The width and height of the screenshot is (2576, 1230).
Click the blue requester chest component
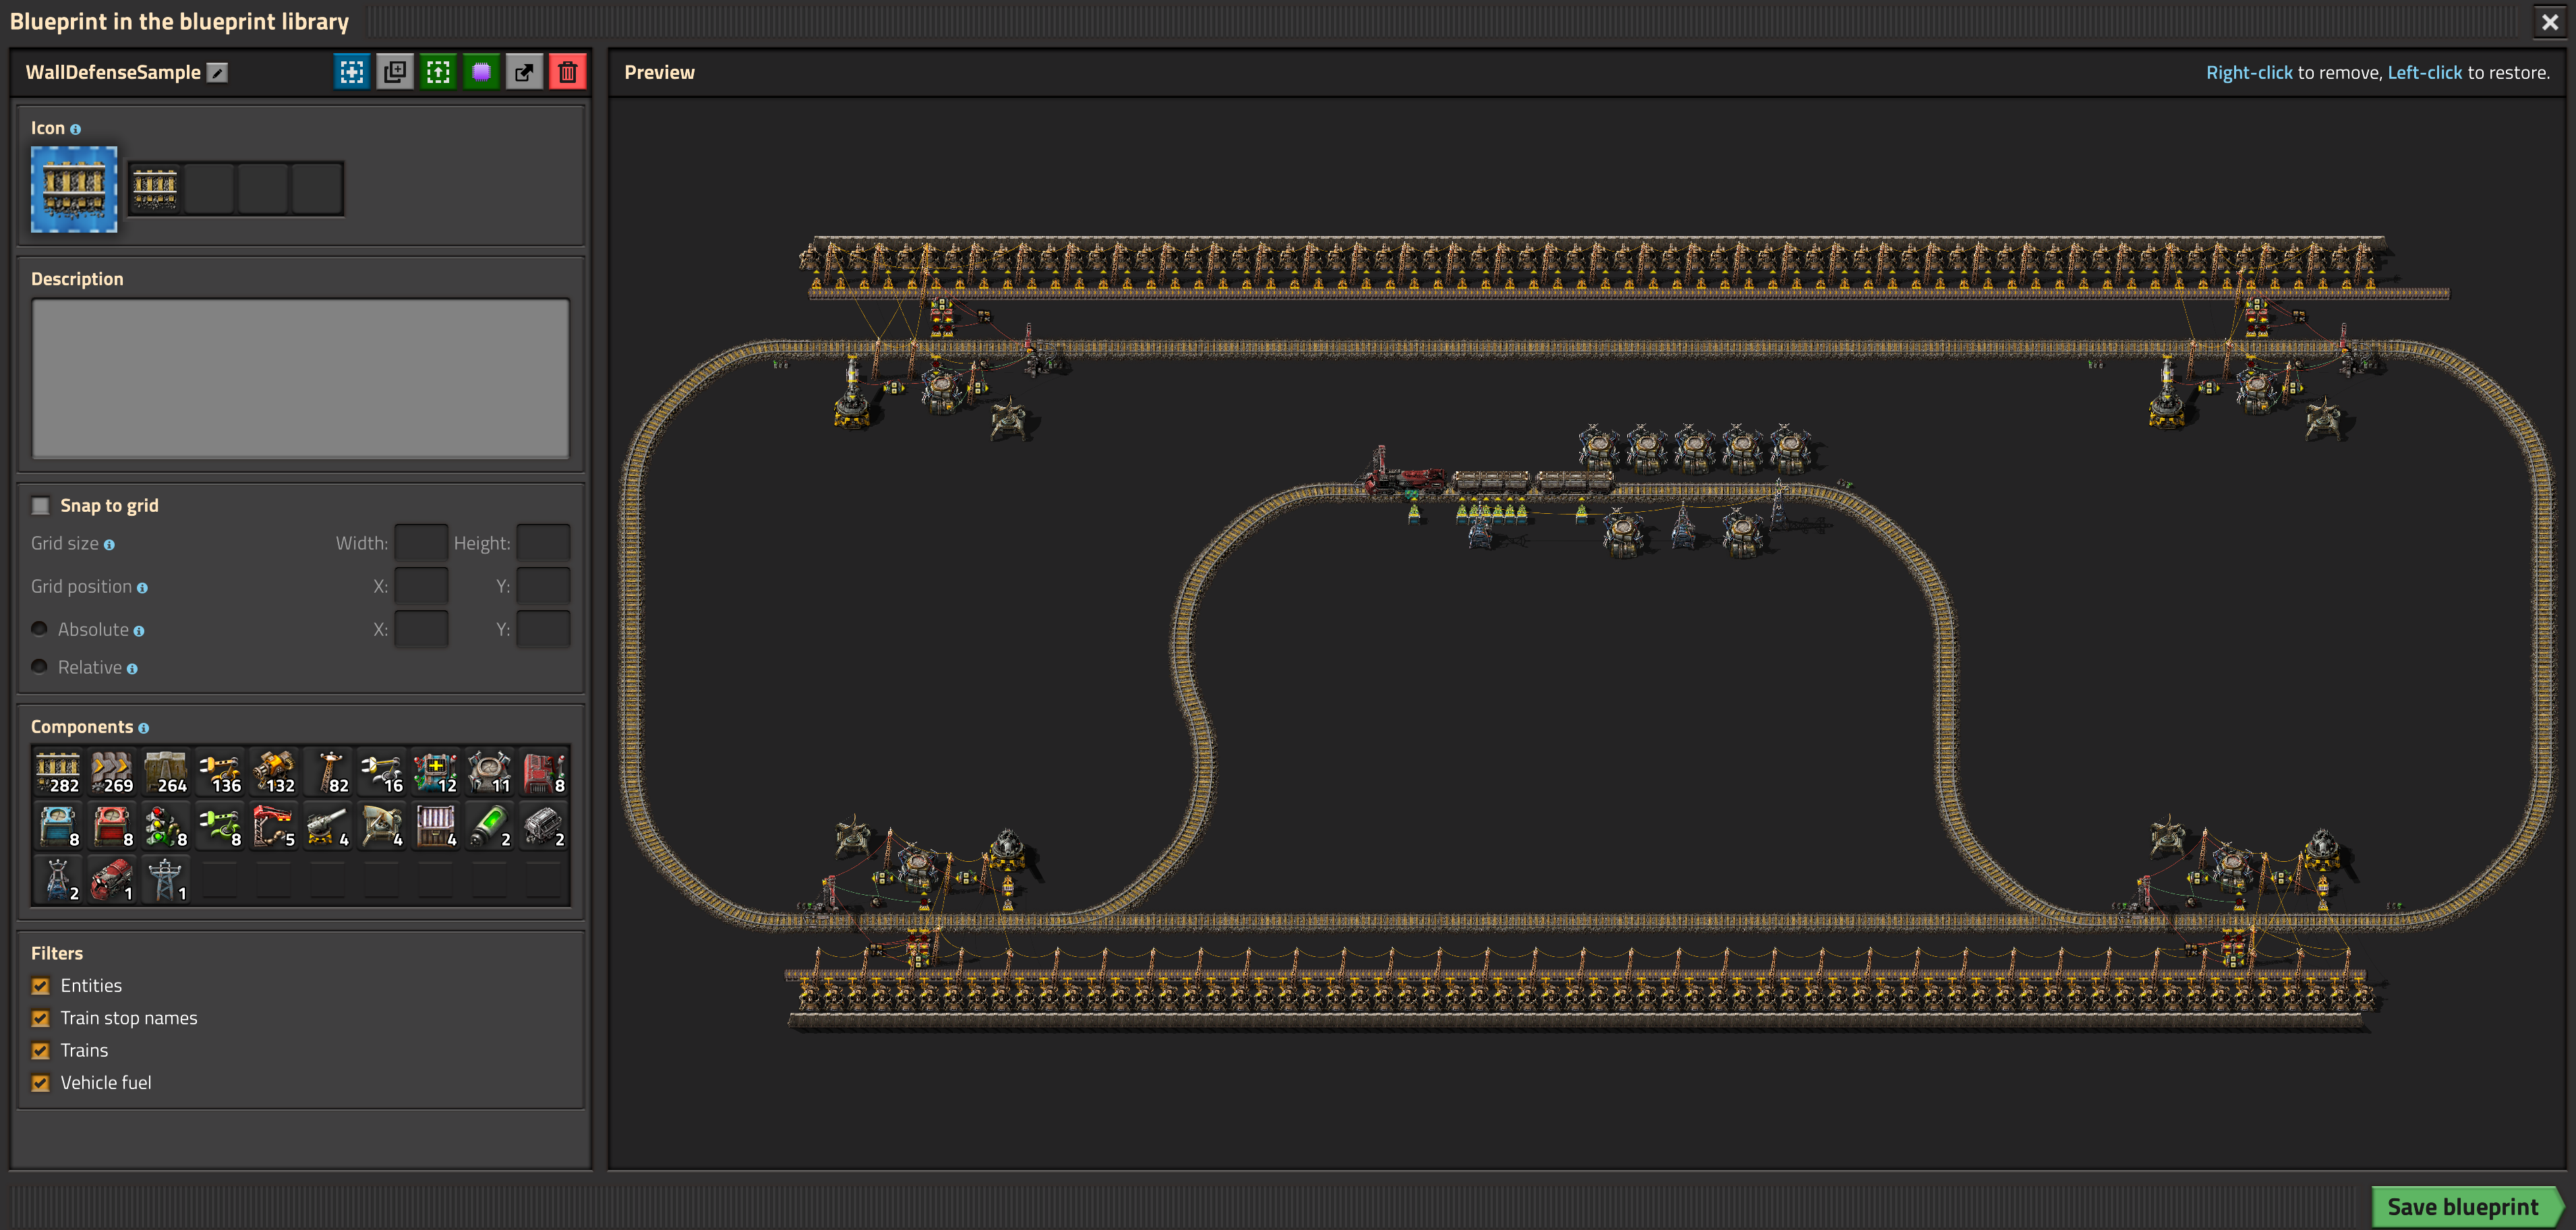[x=58, y=827]
